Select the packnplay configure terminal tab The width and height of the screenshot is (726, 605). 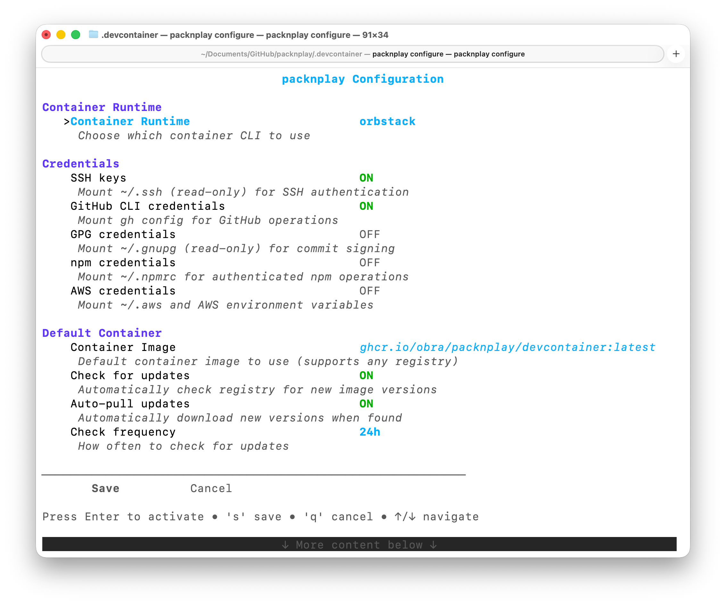[x=352, y=54]
